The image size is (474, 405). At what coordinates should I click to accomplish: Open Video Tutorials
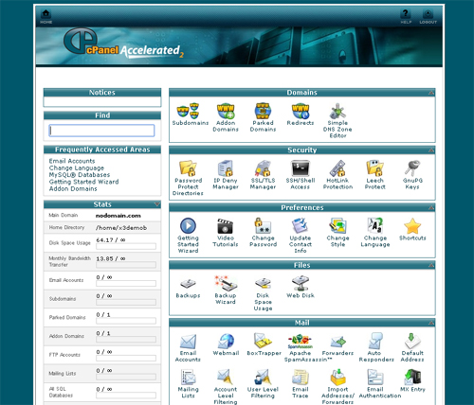click(226, 226)
